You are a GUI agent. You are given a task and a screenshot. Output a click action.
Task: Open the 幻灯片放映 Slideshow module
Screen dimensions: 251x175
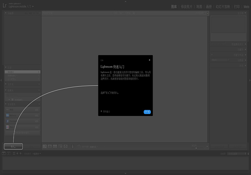223,7
